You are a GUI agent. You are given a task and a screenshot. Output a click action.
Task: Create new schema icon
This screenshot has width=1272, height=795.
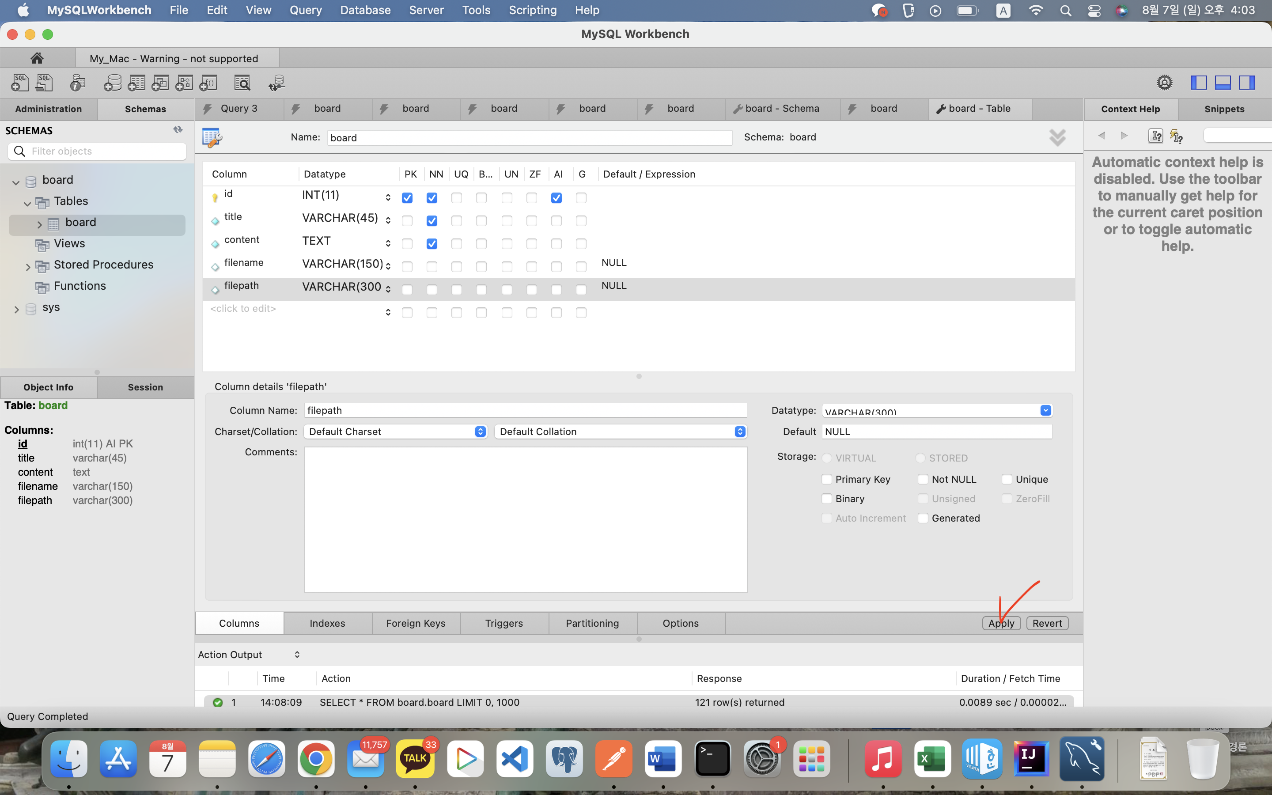coord(113,83)
